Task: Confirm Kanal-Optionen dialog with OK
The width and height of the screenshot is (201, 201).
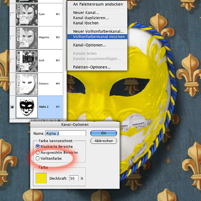Action: click(104, 133)
